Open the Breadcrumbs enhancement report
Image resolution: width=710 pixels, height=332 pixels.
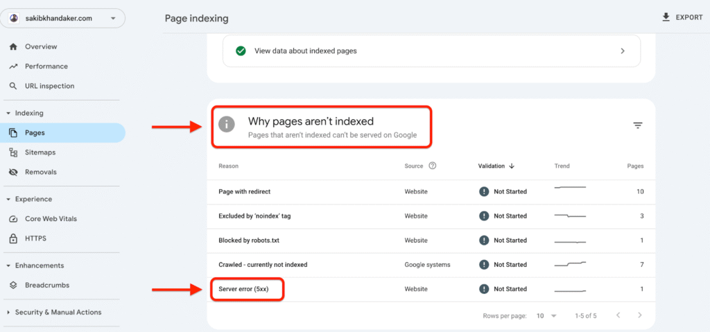(x=46, y=285)
